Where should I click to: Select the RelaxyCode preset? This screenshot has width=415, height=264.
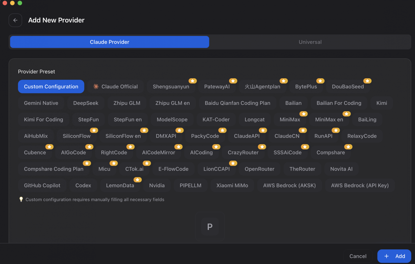click(x=362, y=136)
